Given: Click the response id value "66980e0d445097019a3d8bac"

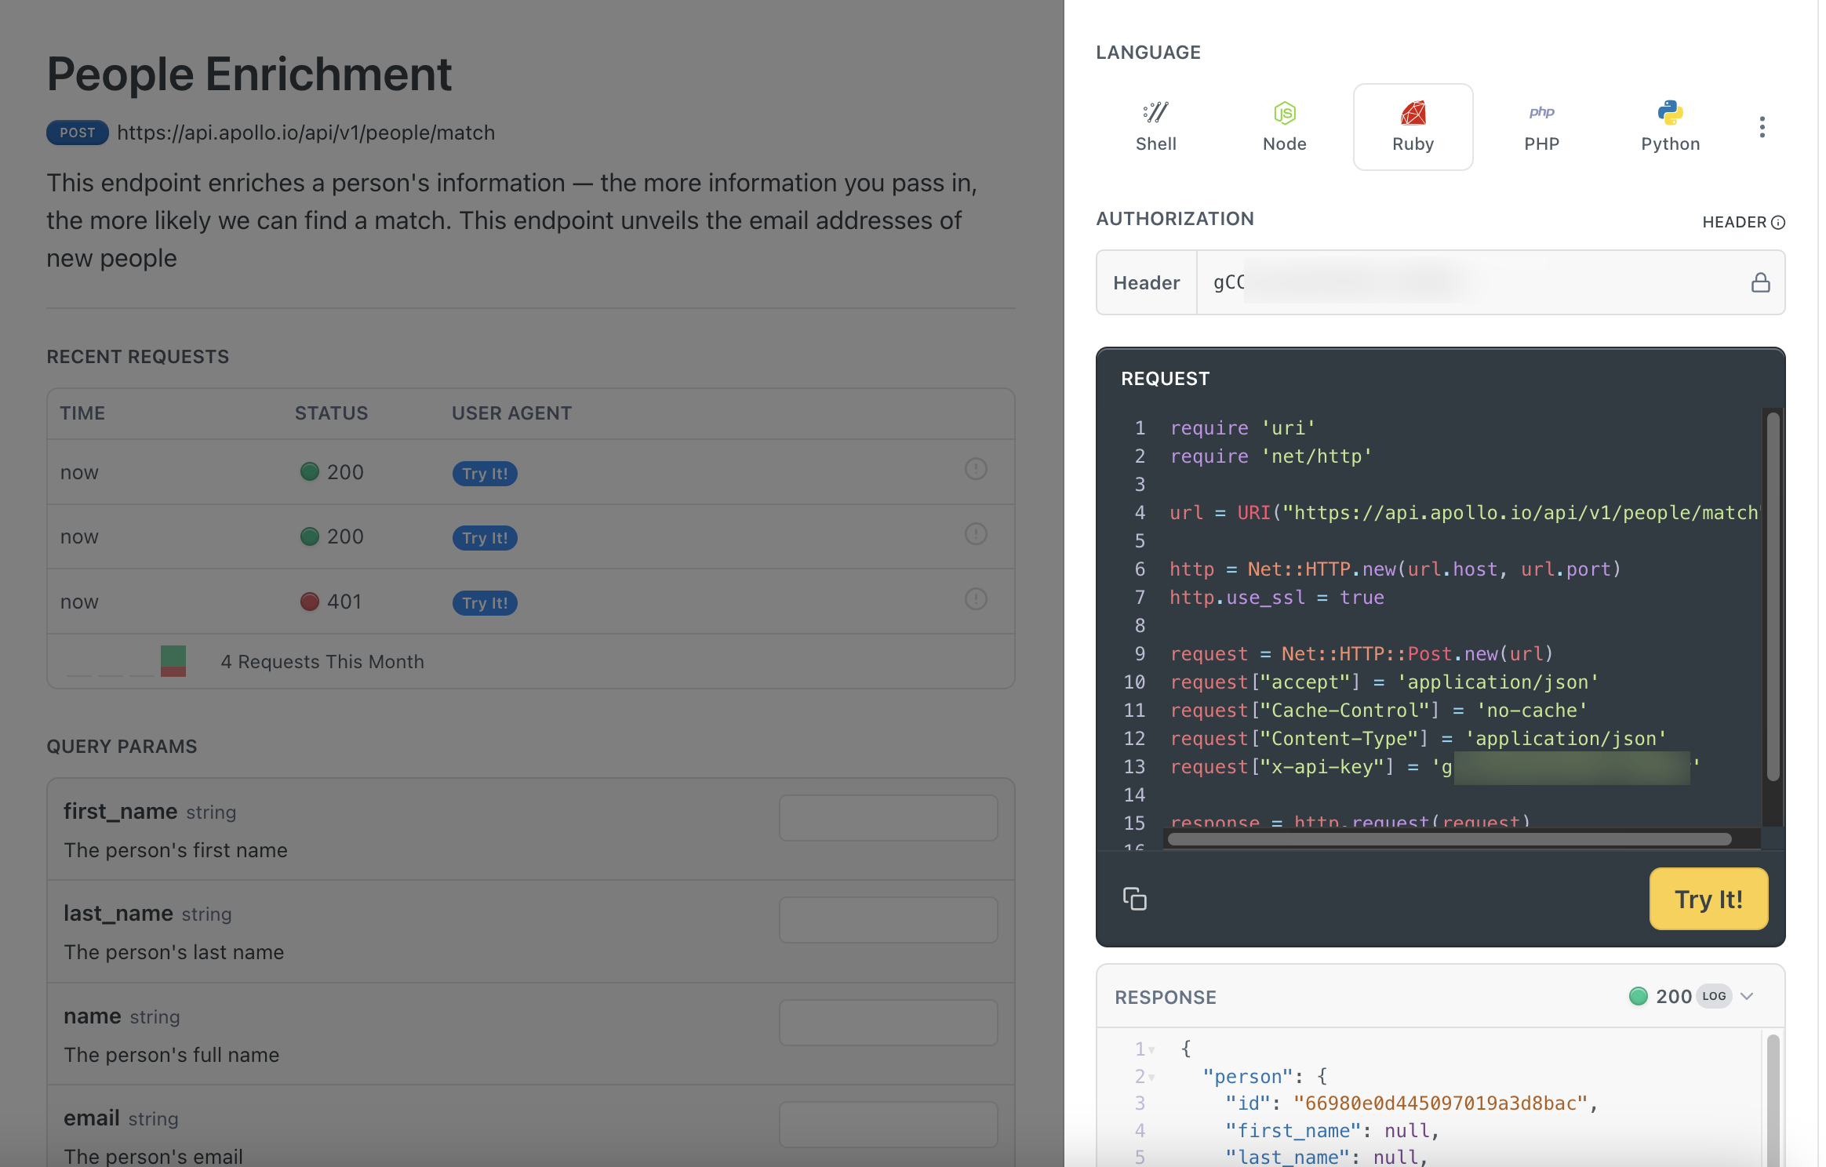Looking at the screenshot, I should point(1440,1103).
